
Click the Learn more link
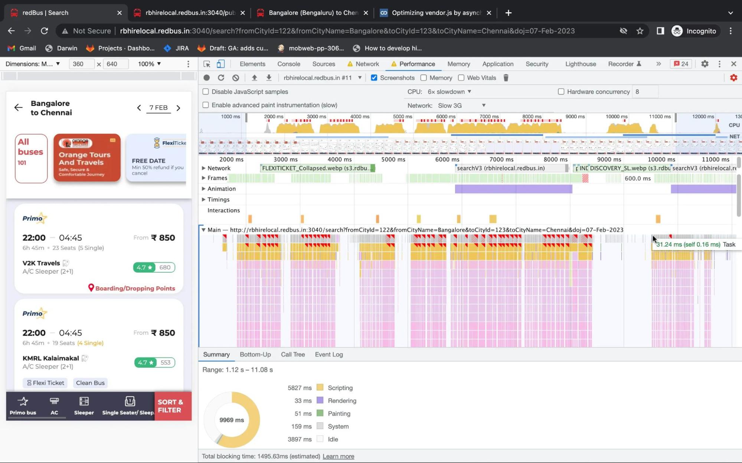point(339,456)
